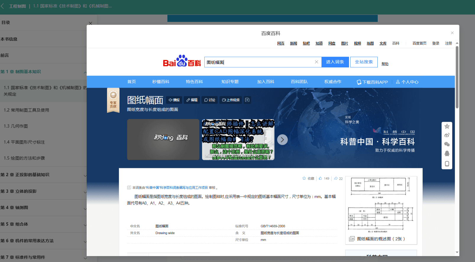Image resolution: width=475 pixels, height=262 pixels.
Task: Click the 登录 link
Action: (436, 44)
